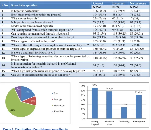Click the 'Figure 1' caption text

(x=35, y=129)
